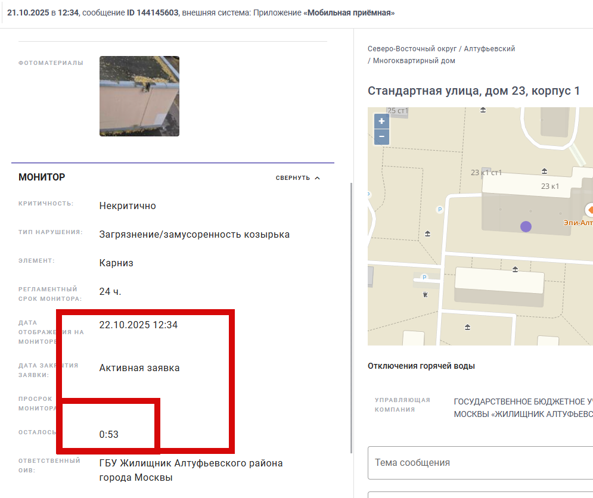Click address Стандартная улица, дом 23, корпус 1
Viewport: 593px width, 498px height.
click(473, 91)
